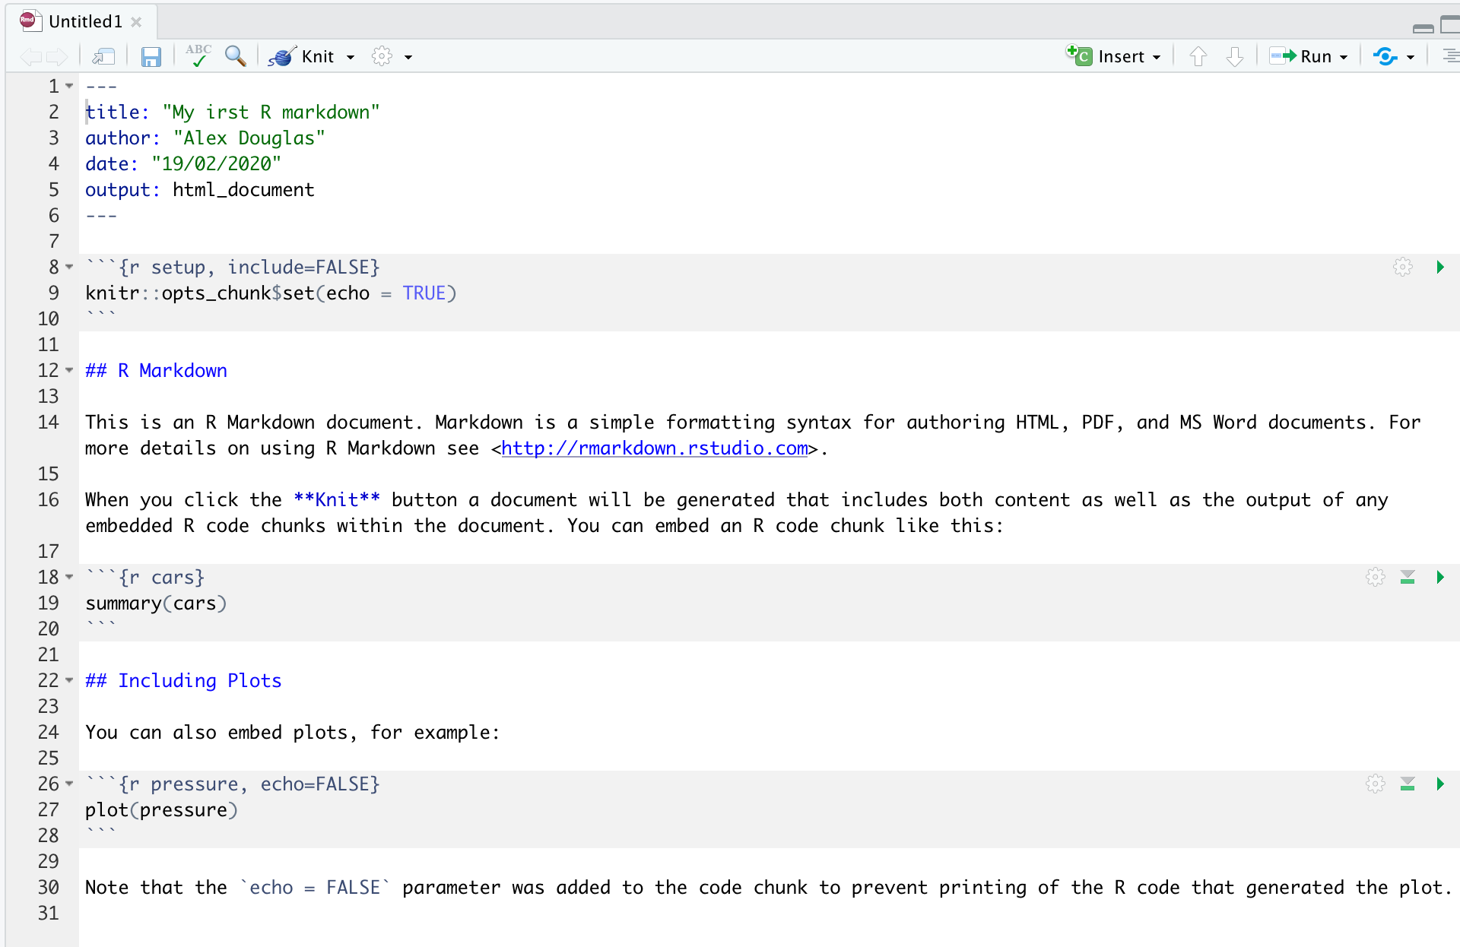Open Insert chunk dropdown arrow

(x=1157, y=57)
